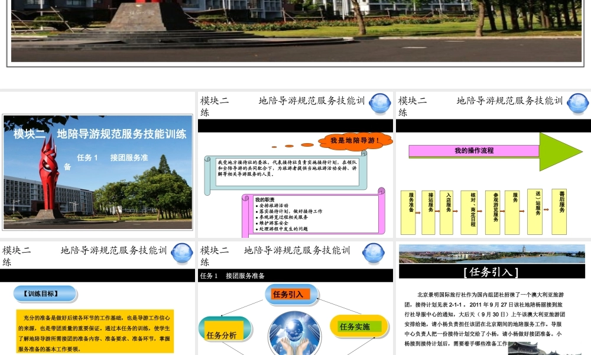The image size is (591, 355).
Task: Select the globe icon on the top-right slide
Action: [577, 103]
